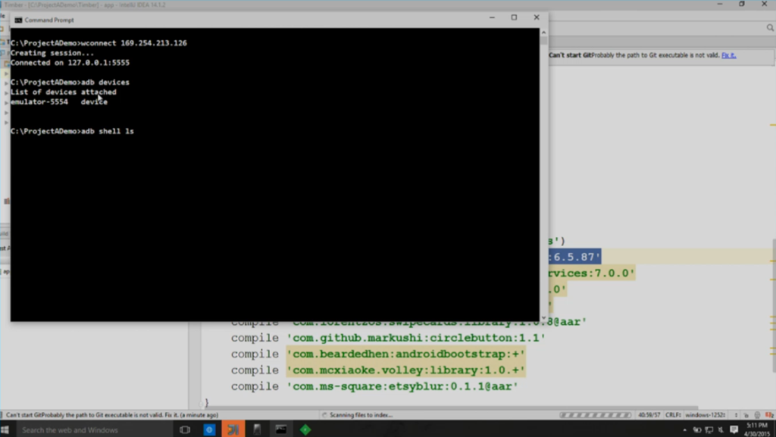Click the 'wconnect 169.254.213.126' command line

(x=99, y=43)
